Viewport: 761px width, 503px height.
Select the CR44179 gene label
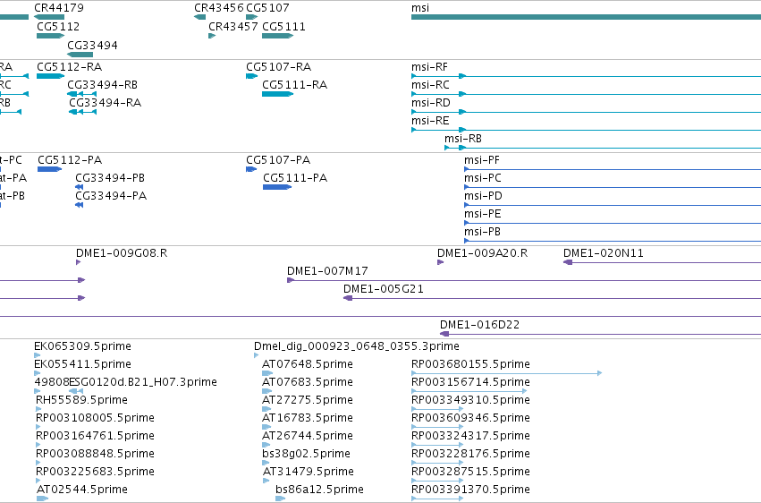tap(59, 8)
